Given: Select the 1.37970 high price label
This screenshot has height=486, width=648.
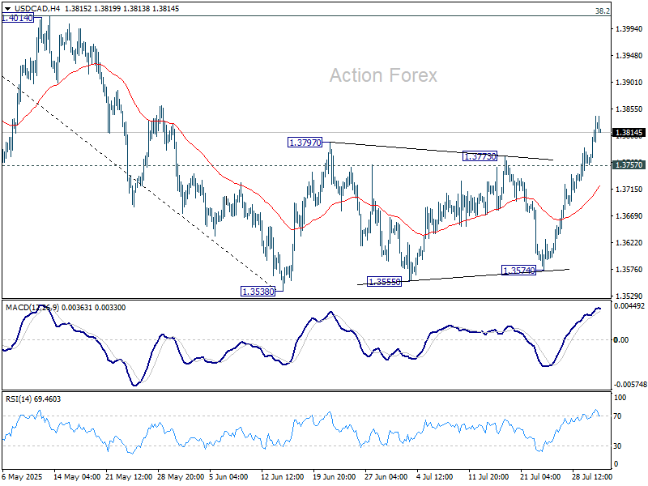Looking at the screenshot, I should point(305,143).
